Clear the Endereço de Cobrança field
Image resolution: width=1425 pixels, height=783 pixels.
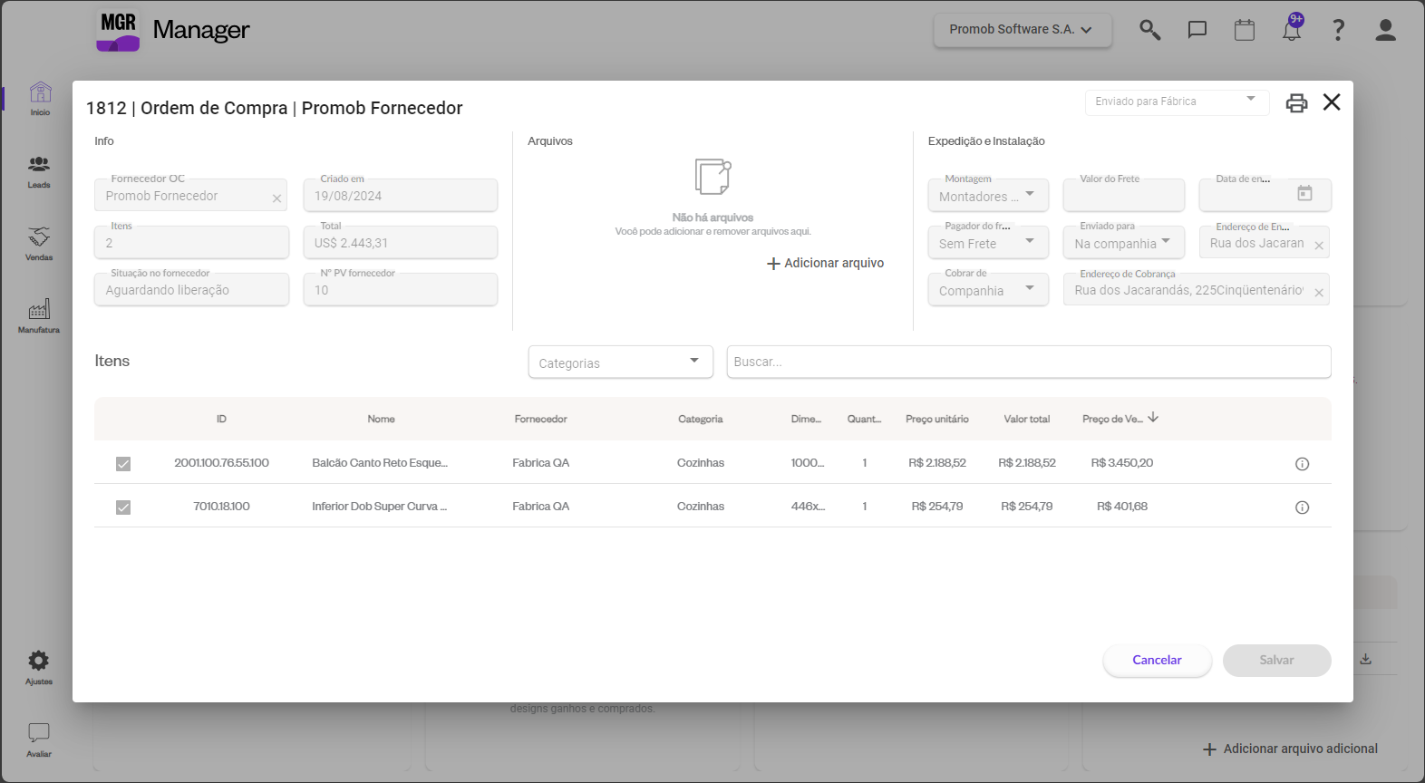click(1319, 293)
